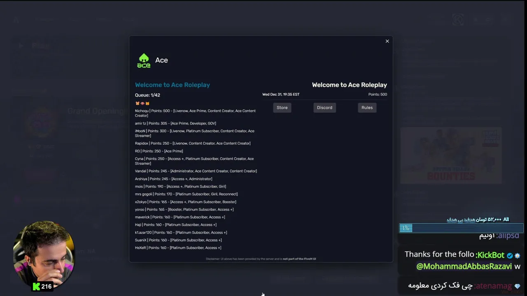The width and height of the screenshot is (527, 296).
Task: Click the Queue: 1/42 text
Action: [x=147, y=95]
